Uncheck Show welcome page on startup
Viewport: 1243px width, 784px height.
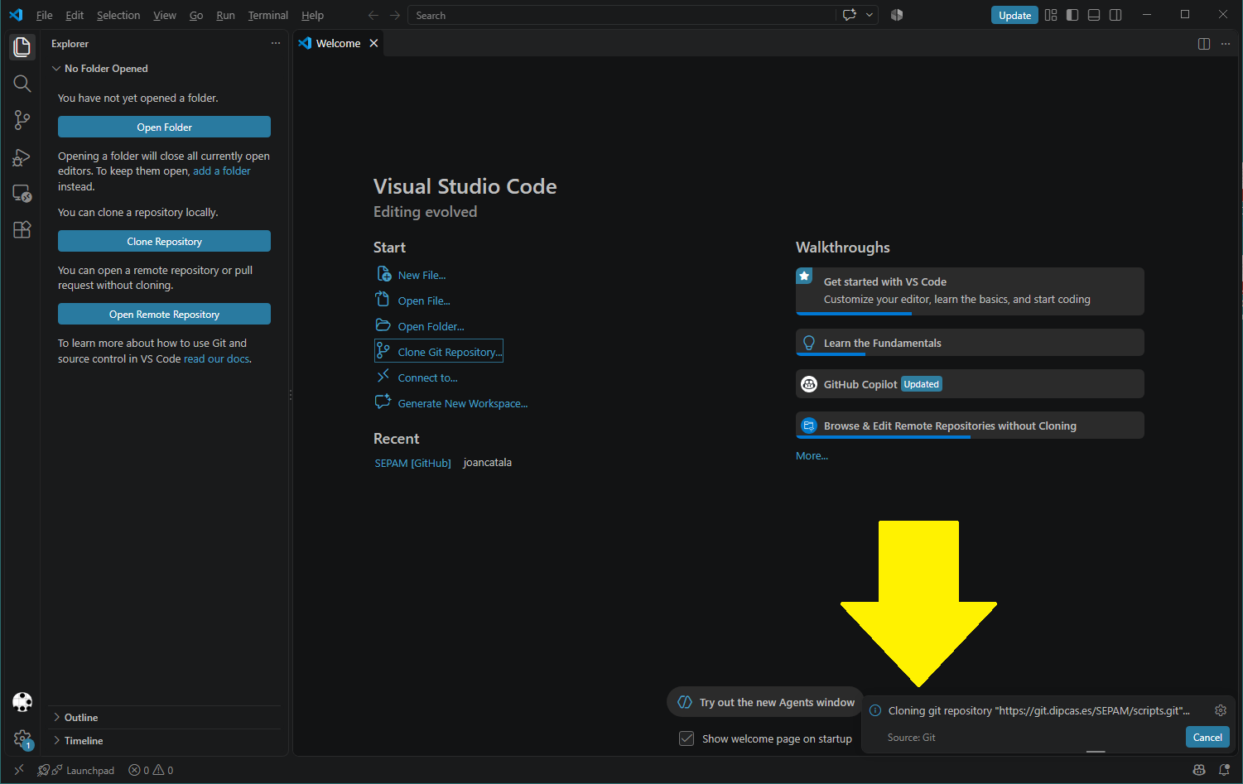pyautogui.click(x=687, y=738)
